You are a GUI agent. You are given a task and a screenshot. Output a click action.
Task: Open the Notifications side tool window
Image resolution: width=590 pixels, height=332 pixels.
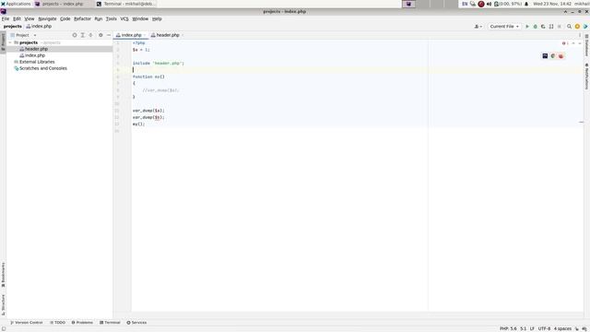click(x=586, y=76)
